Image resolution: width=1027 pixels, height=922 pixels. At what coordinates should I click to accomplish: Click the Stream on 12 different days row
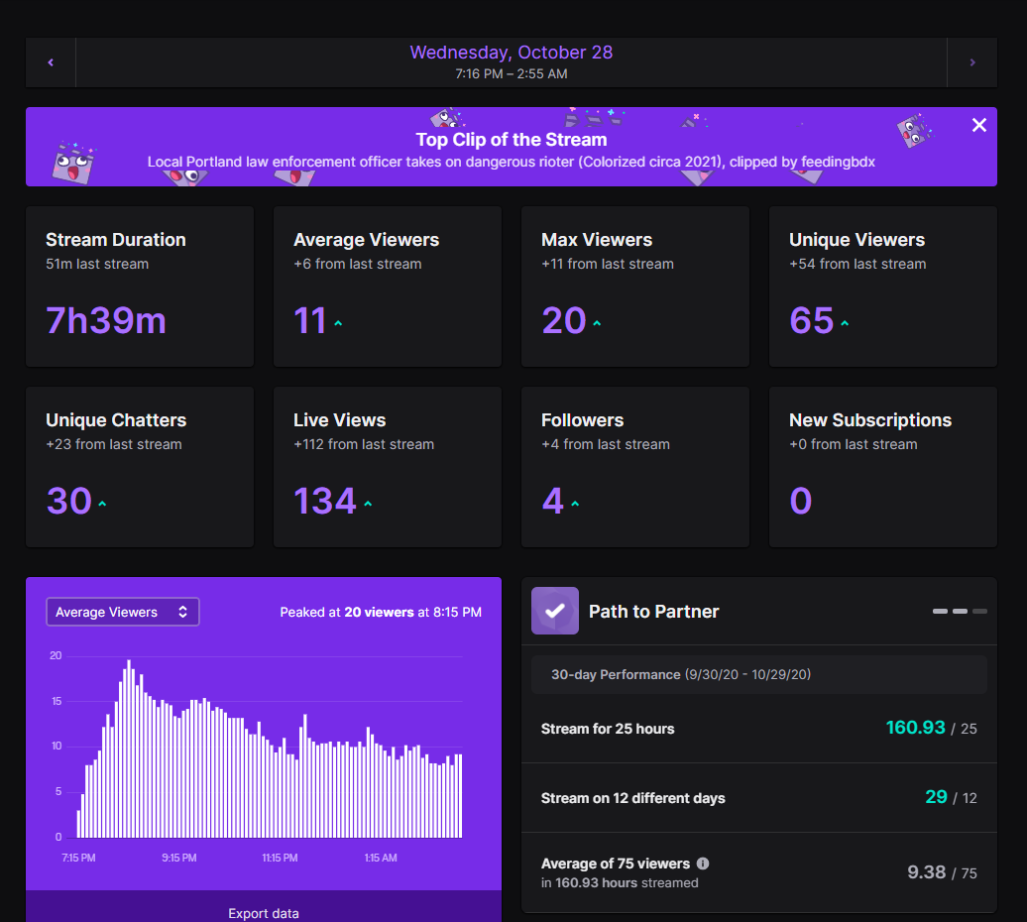[759, 798]
